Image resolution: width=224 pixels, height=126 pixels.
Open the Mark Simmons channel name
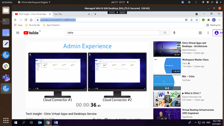189,50
